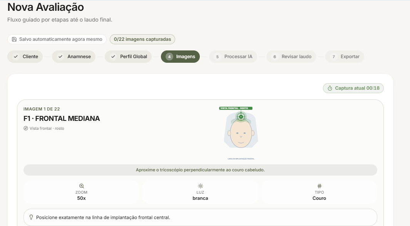Click the 'Nova Avaliação' page title
410x226 pixels.
(x=45, y=7)
